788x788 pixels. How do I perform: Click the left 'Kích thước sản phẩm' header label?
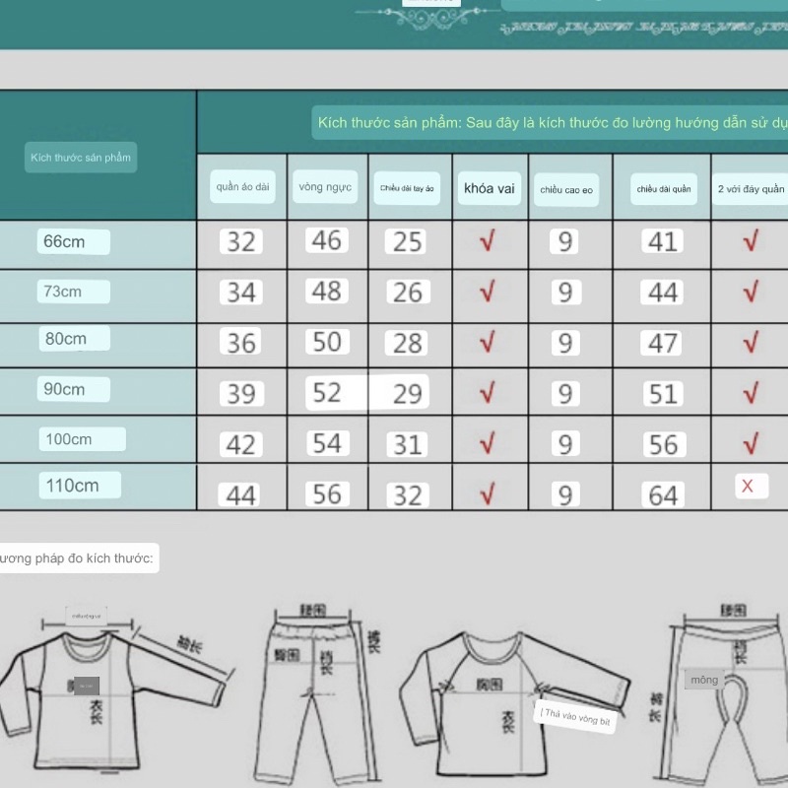81,158
